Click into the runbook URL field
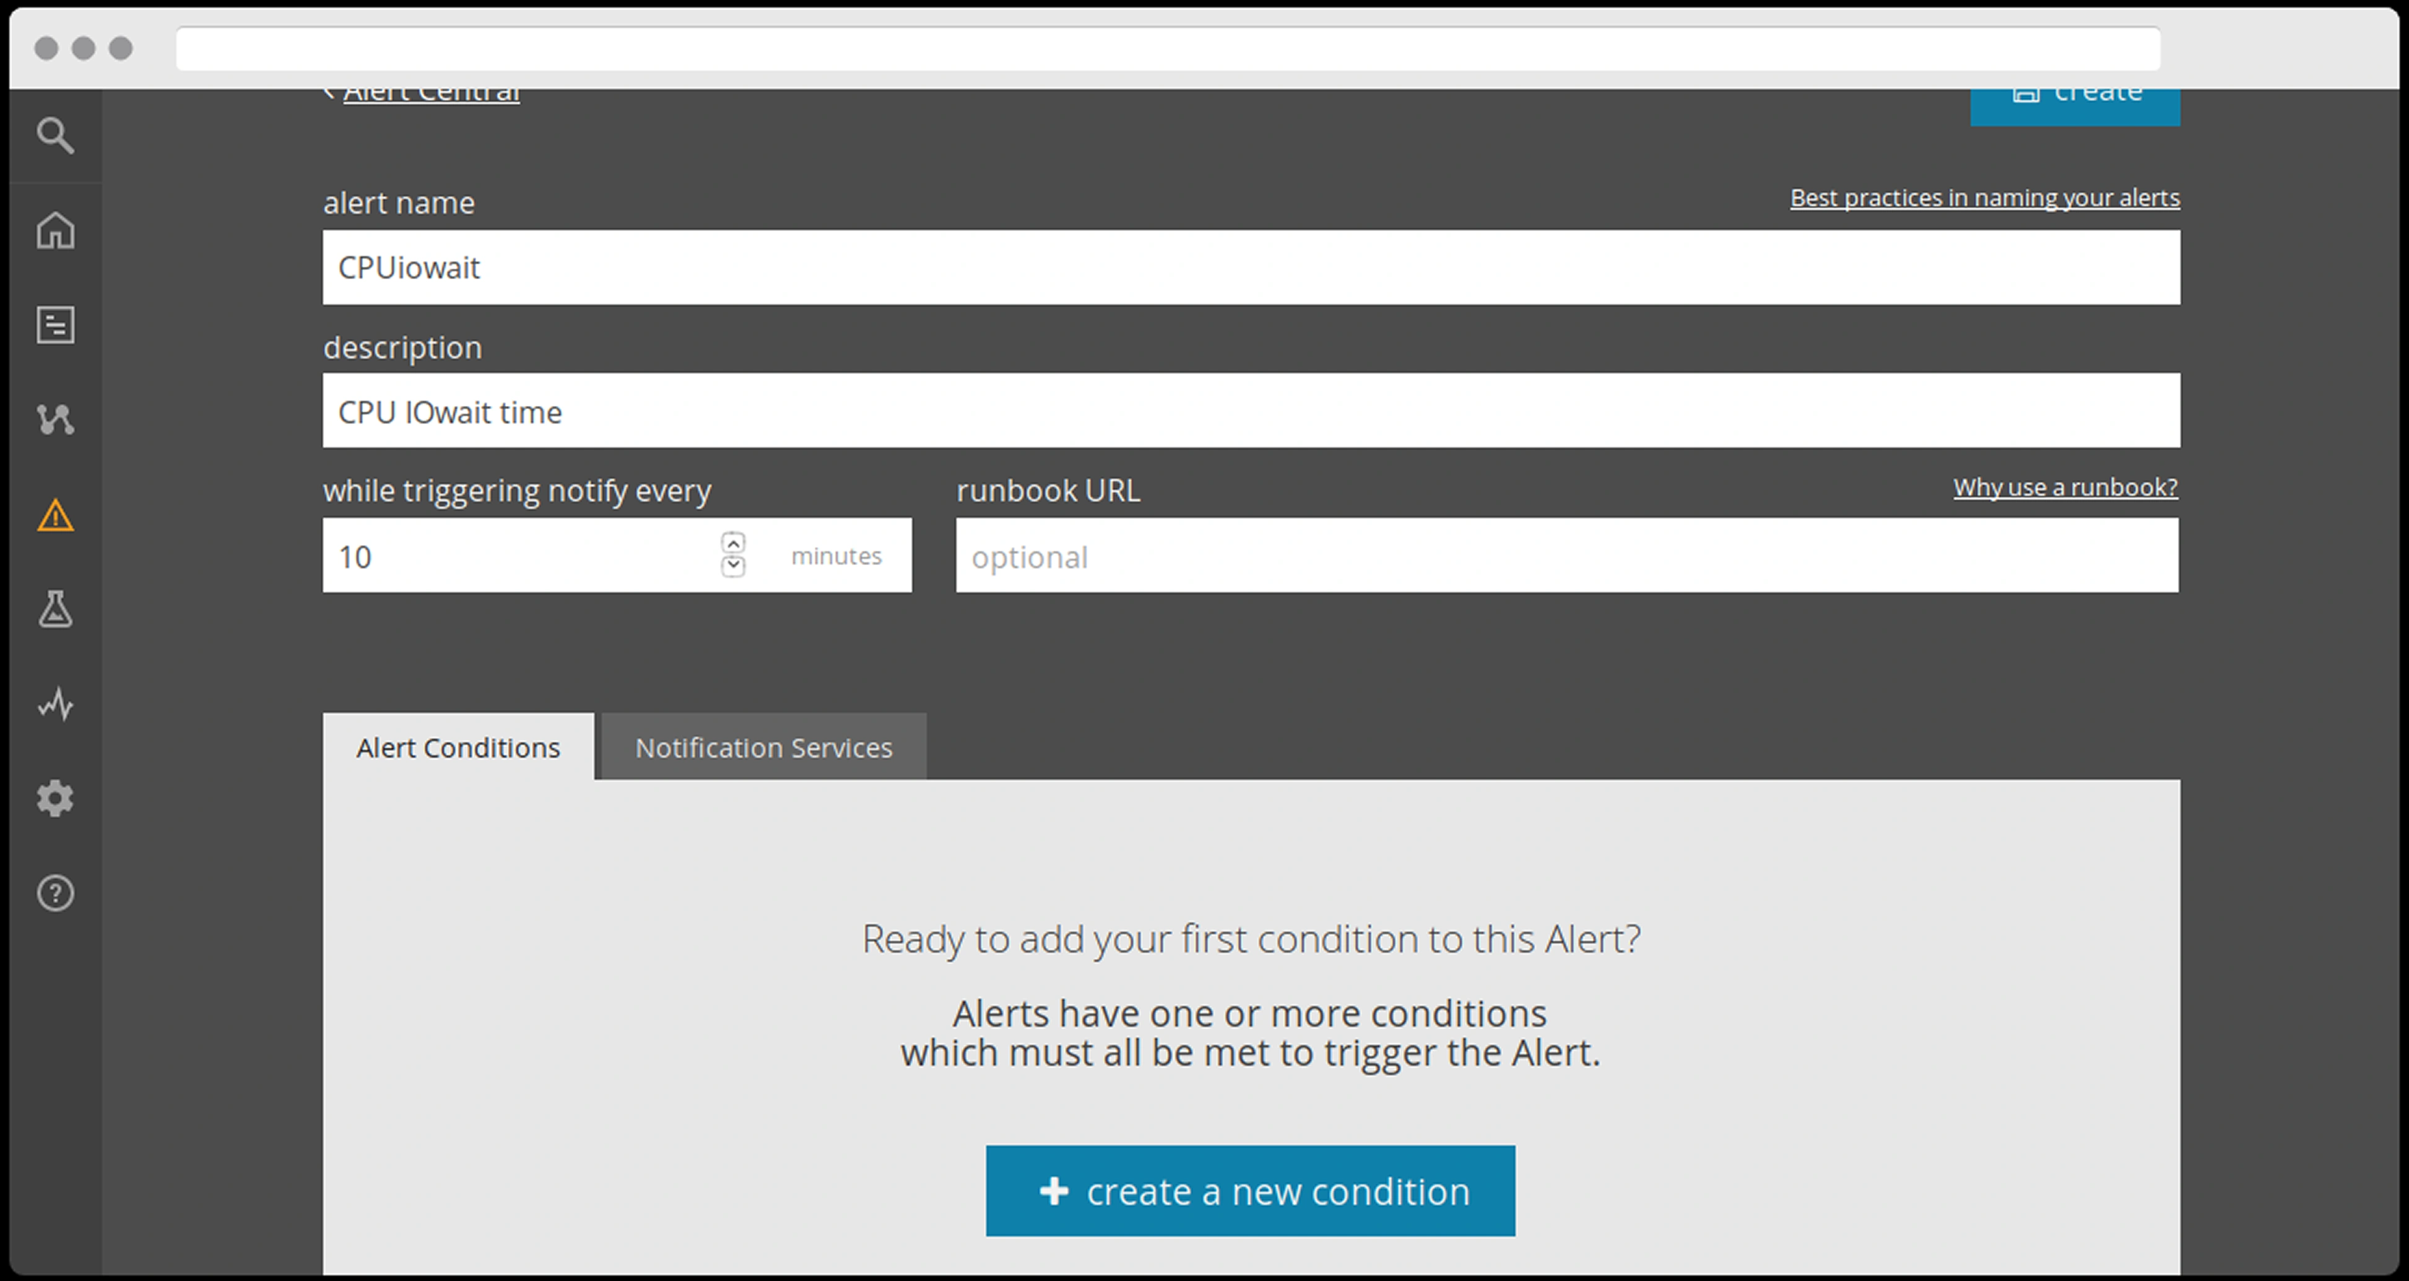 pyautogui.click(x=1566, y=556)
